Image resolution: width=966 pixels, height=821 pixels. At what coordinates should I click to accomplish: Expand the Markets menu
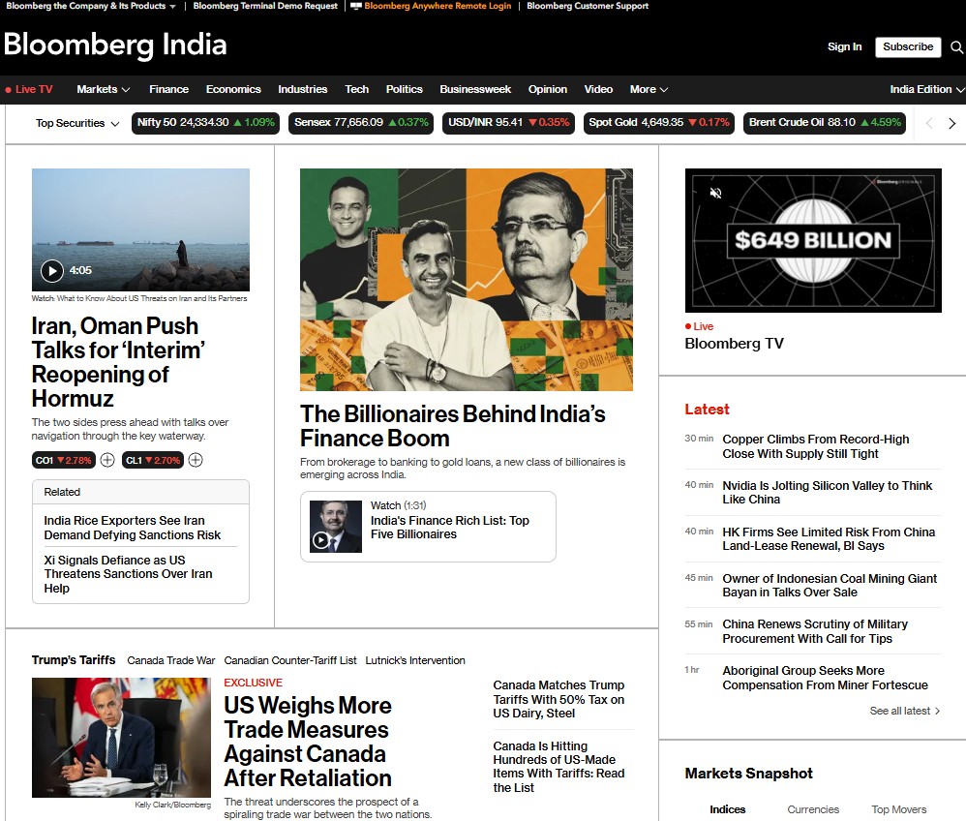pyautogui.click(x=103, y=89)
